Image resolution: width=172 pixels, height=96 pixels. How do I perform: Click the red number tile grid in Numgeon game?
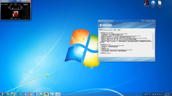coord(16,14)
